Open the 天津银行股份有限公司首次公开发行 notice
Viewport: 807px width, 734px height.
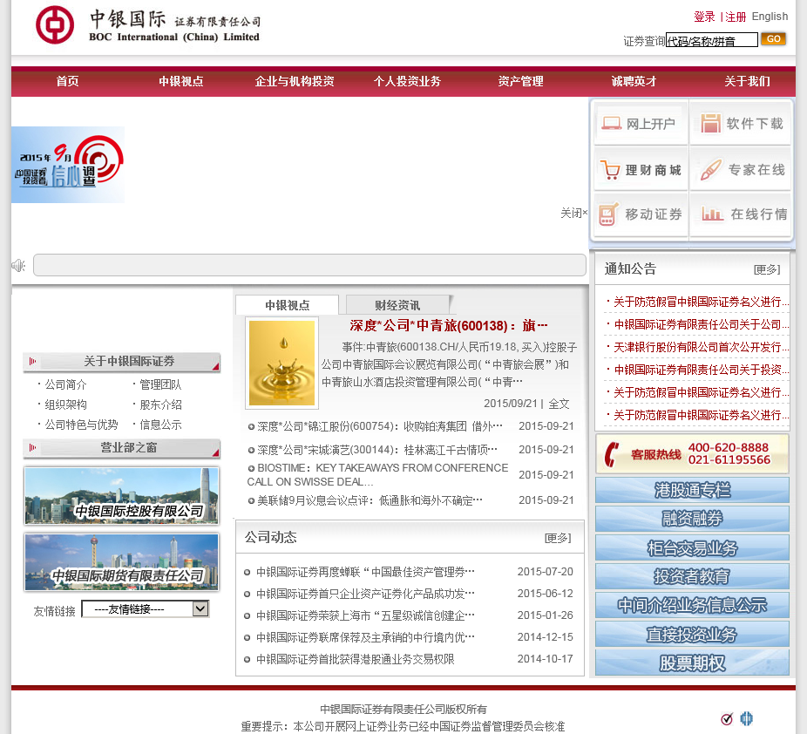[x=701, y=348]
